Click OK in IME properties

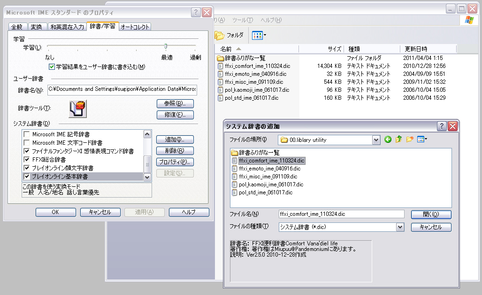(x=56, y=212)
